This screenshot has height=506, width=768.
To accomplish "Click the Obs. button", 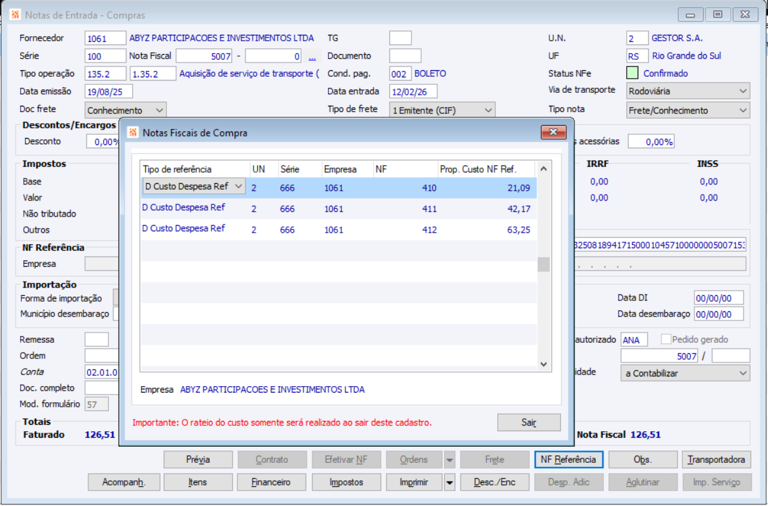I will 642,460.
